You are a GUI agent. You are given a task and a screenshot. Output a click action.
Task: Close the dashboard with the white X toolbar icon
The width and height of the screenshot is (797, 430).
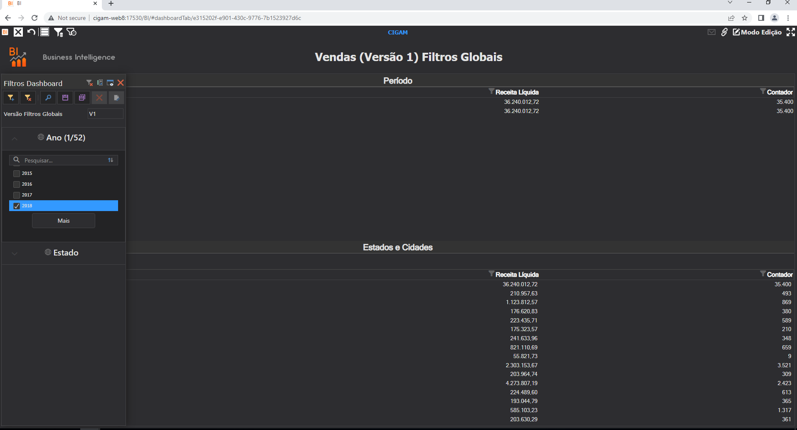pos(18,32)
